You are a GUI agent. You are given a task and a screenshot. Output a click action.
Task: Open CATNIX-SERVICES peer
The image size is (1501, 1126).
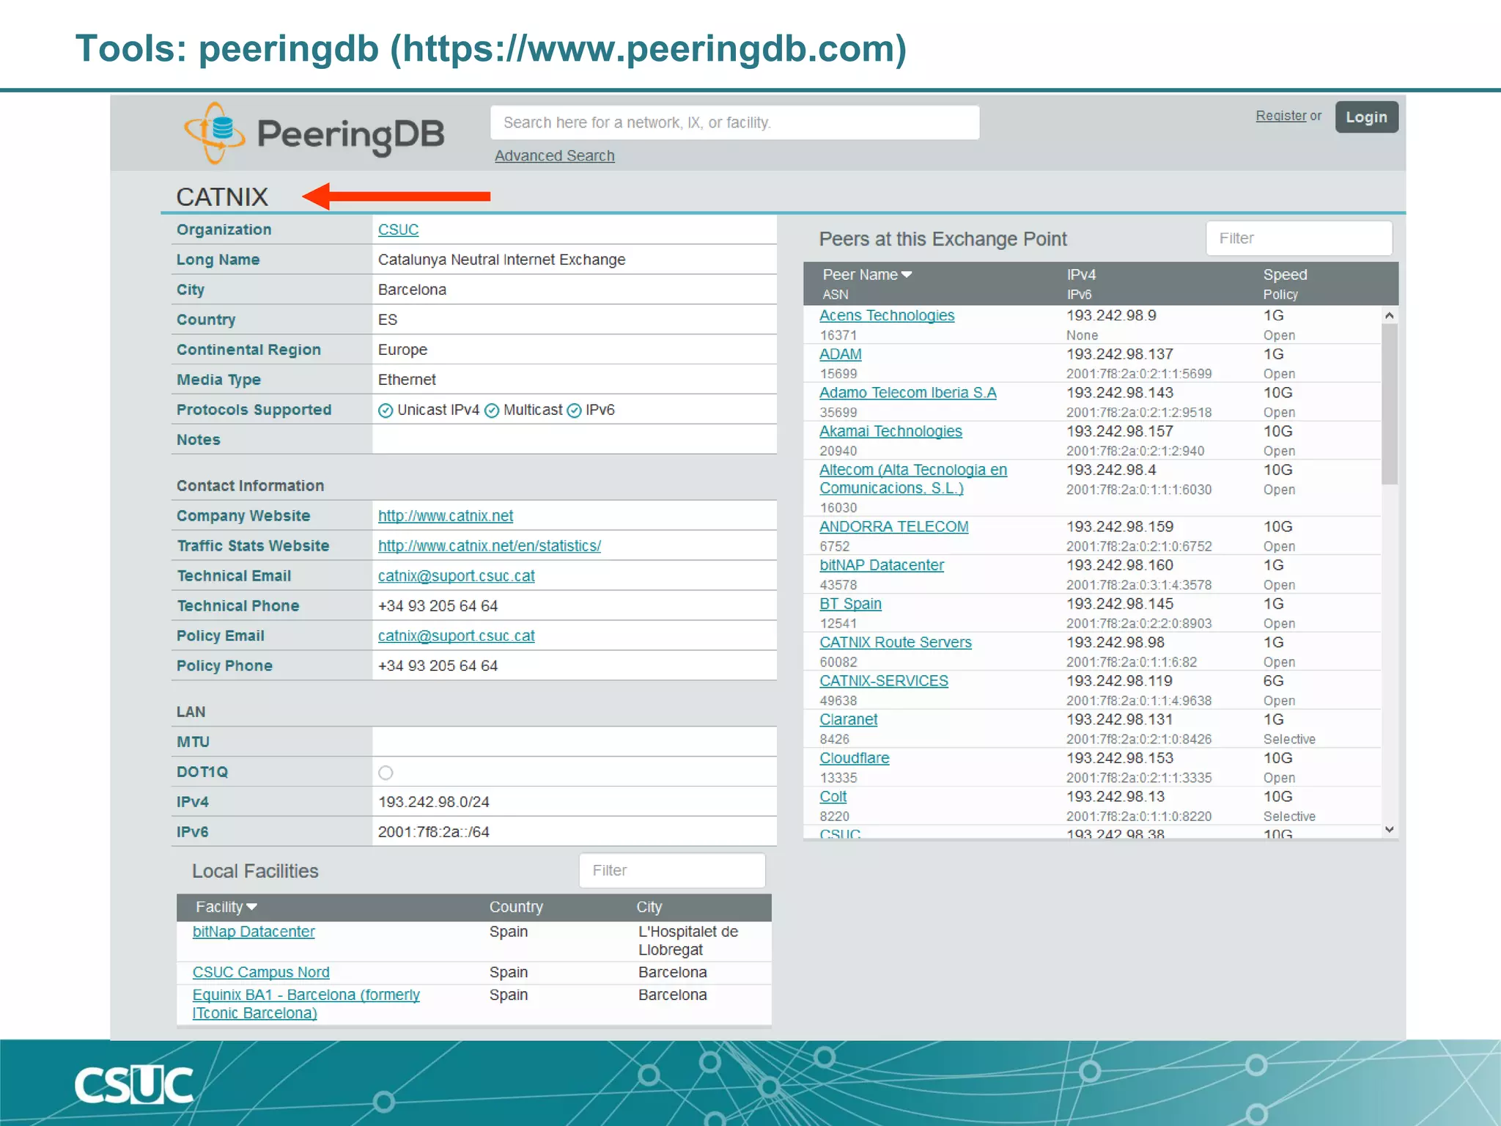tap(884, 681)
